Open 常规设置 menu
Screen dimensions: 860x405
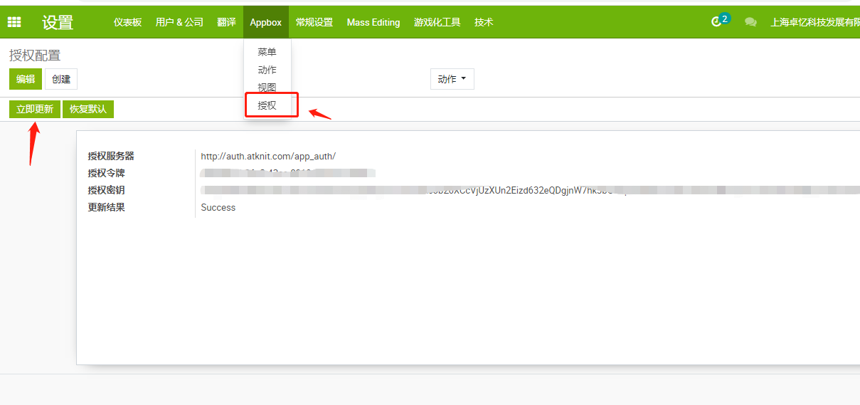point(314,22)
